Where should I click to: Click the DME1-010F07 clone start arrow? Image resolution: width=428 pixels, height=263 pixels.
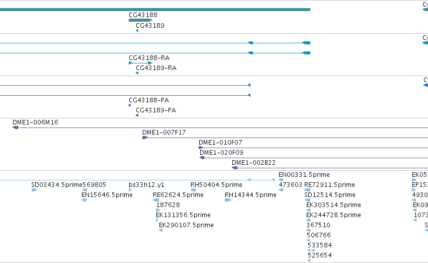click(x=201, y=148)
